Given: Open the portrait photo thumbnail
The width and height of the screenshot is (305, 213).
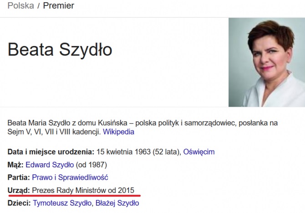Looking at the screenshot, I should tap(266, 62).
